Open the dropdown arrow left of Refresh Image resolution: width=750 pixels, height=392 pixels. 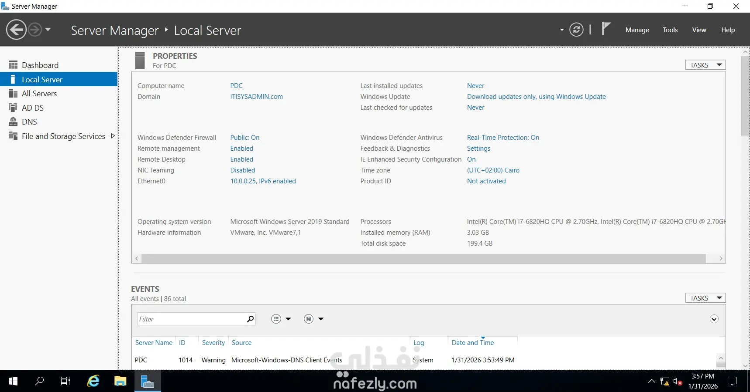tap(562, 30)
